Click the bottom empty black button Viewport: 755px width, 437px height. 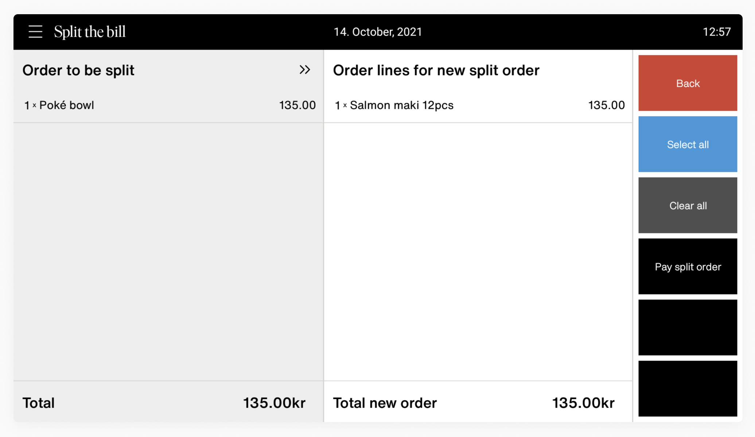688,389
